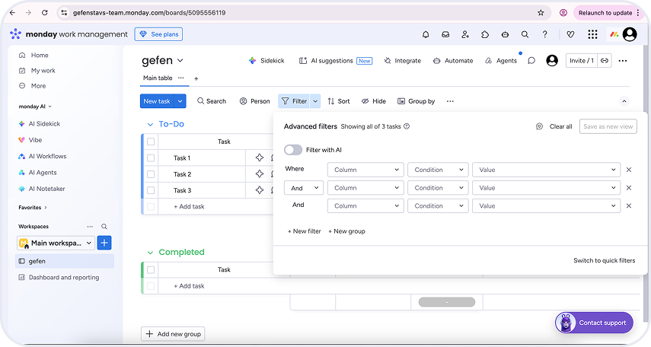Image resolution: width=651 pixels, height=347 pixels.
Task: Click the browser address bar URL
Action: tap(149, 13)
